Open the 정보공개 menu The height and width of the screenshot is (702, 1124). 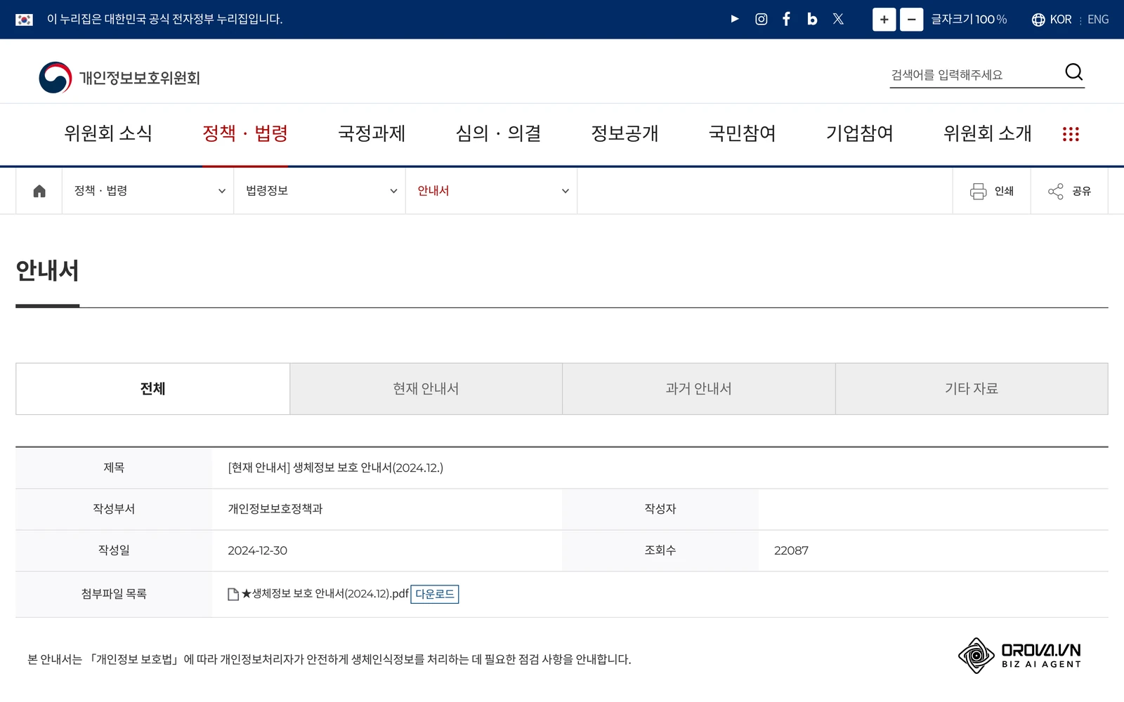pos(625,133)
